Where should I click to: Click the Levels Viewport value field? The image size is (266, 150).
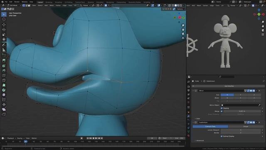click(x=241, y=130)
